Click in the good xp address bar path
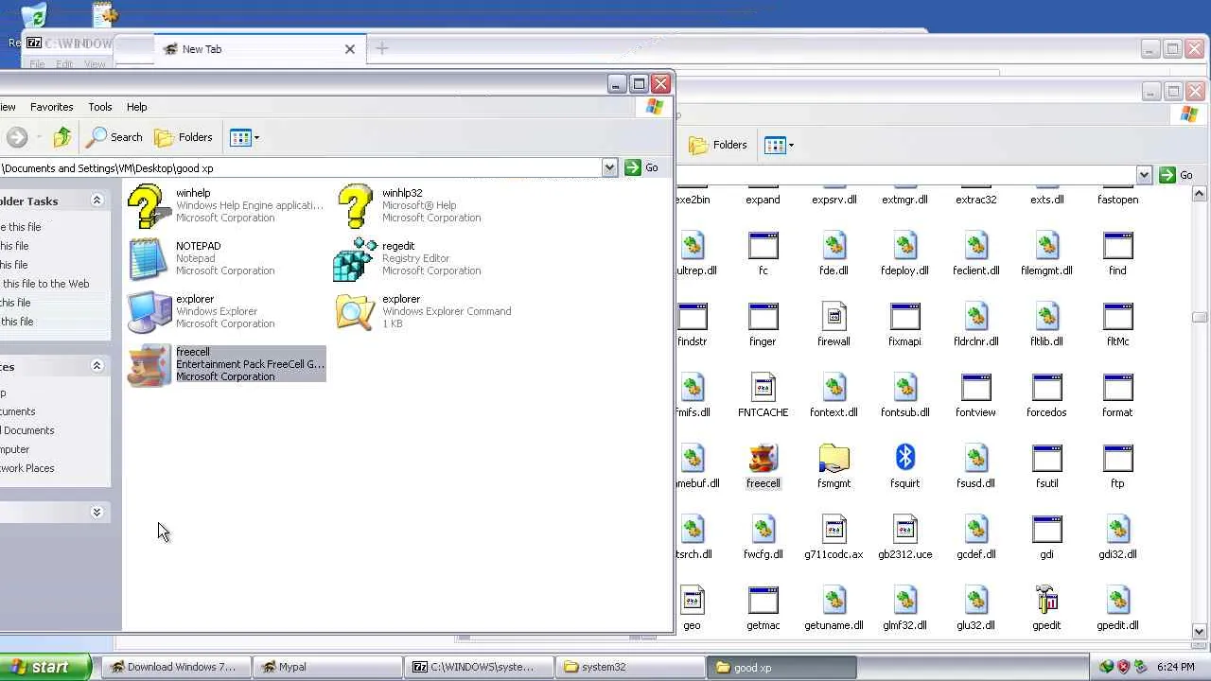Viewport: 1211px width, 681px height. (x=301, y=168)
